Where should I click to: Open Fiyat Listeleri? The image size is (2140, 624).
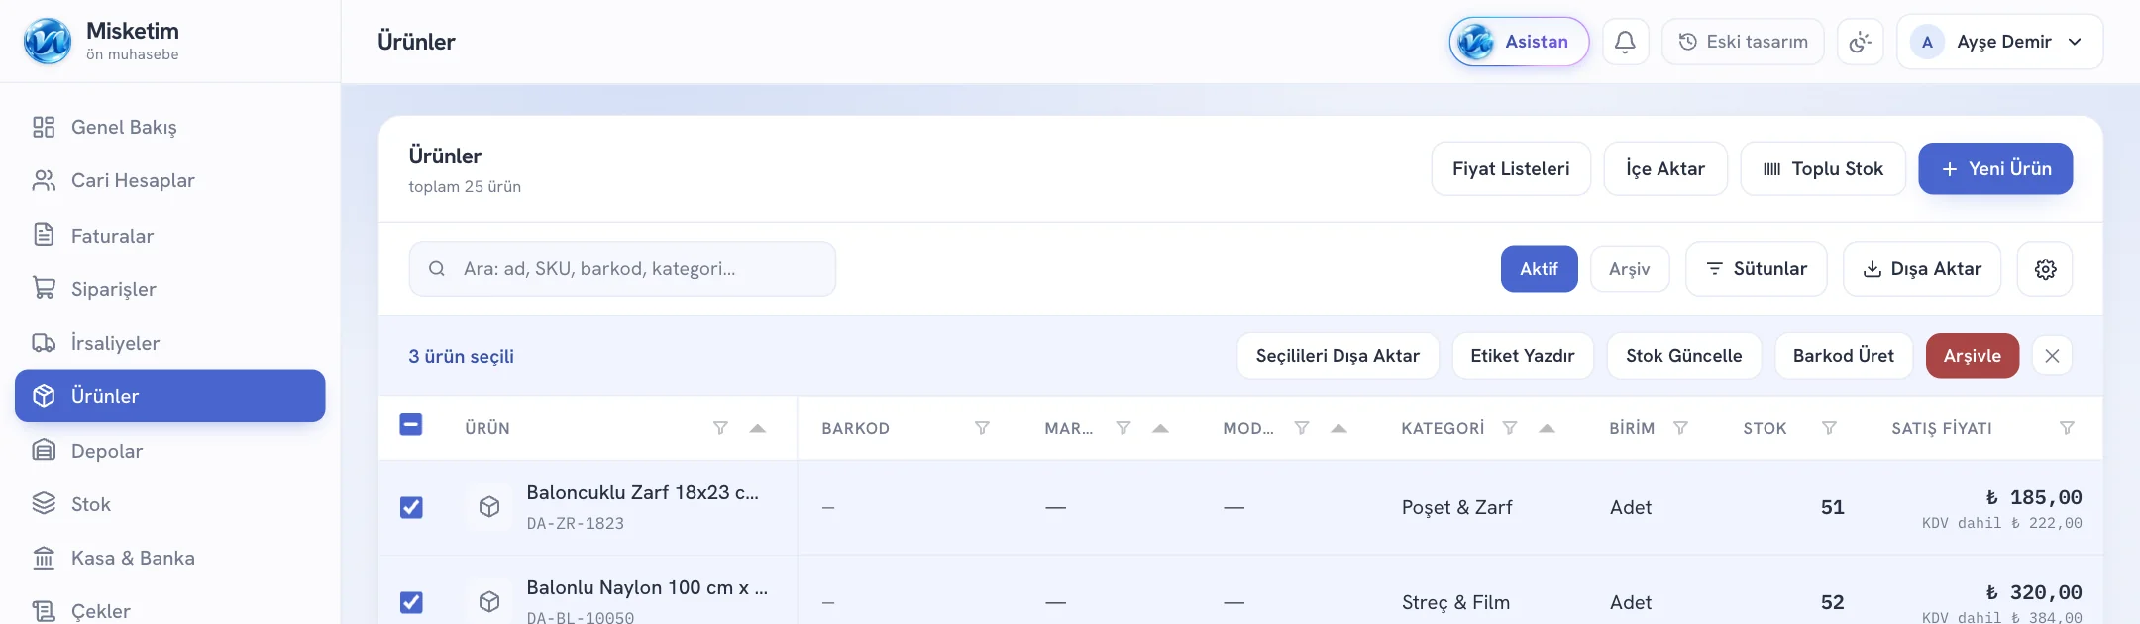(x=1511, y=169)
